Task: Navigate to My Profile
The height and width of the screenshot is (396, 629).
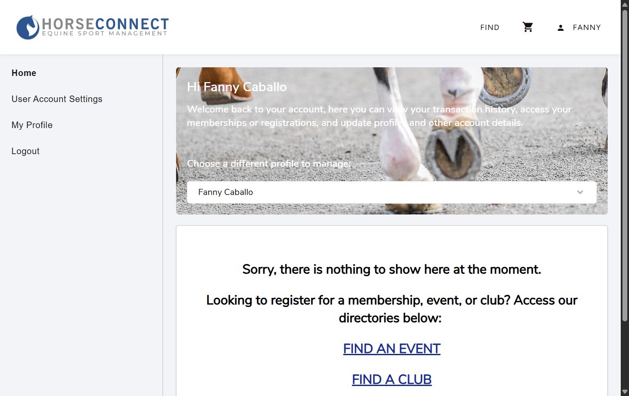Action: point(32,125)
